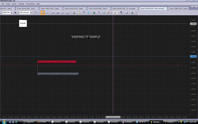This screenshot has width=198, height=124.
Task: Open the Chart menu
Action: [x=8, y=4]
